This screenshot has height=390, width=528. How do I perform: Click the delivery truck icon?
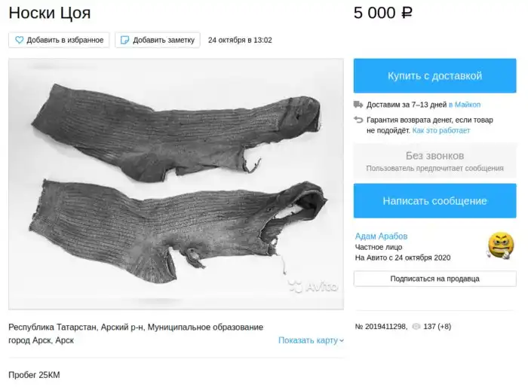tap(358, 105)
